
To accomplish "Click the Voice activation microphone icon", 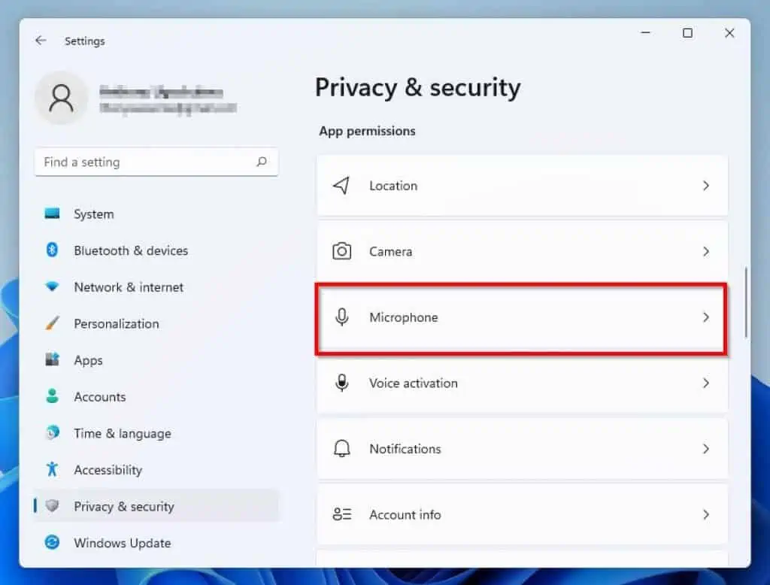I will 342,383.
